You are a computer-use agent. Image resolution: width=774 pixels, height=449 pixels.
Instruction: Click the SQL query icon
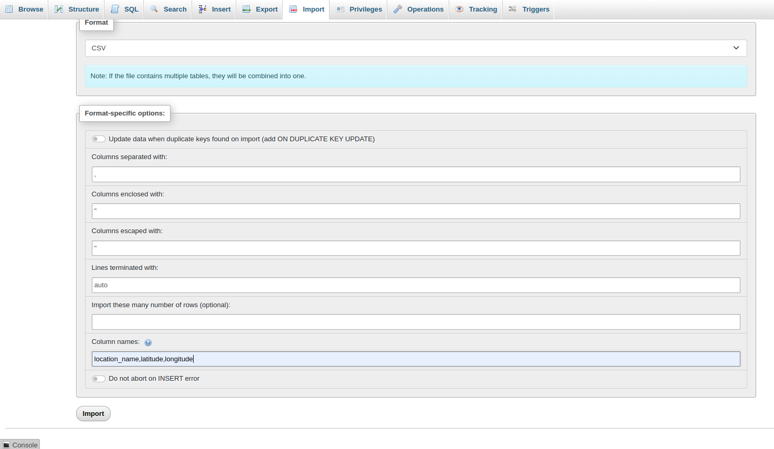115,9
